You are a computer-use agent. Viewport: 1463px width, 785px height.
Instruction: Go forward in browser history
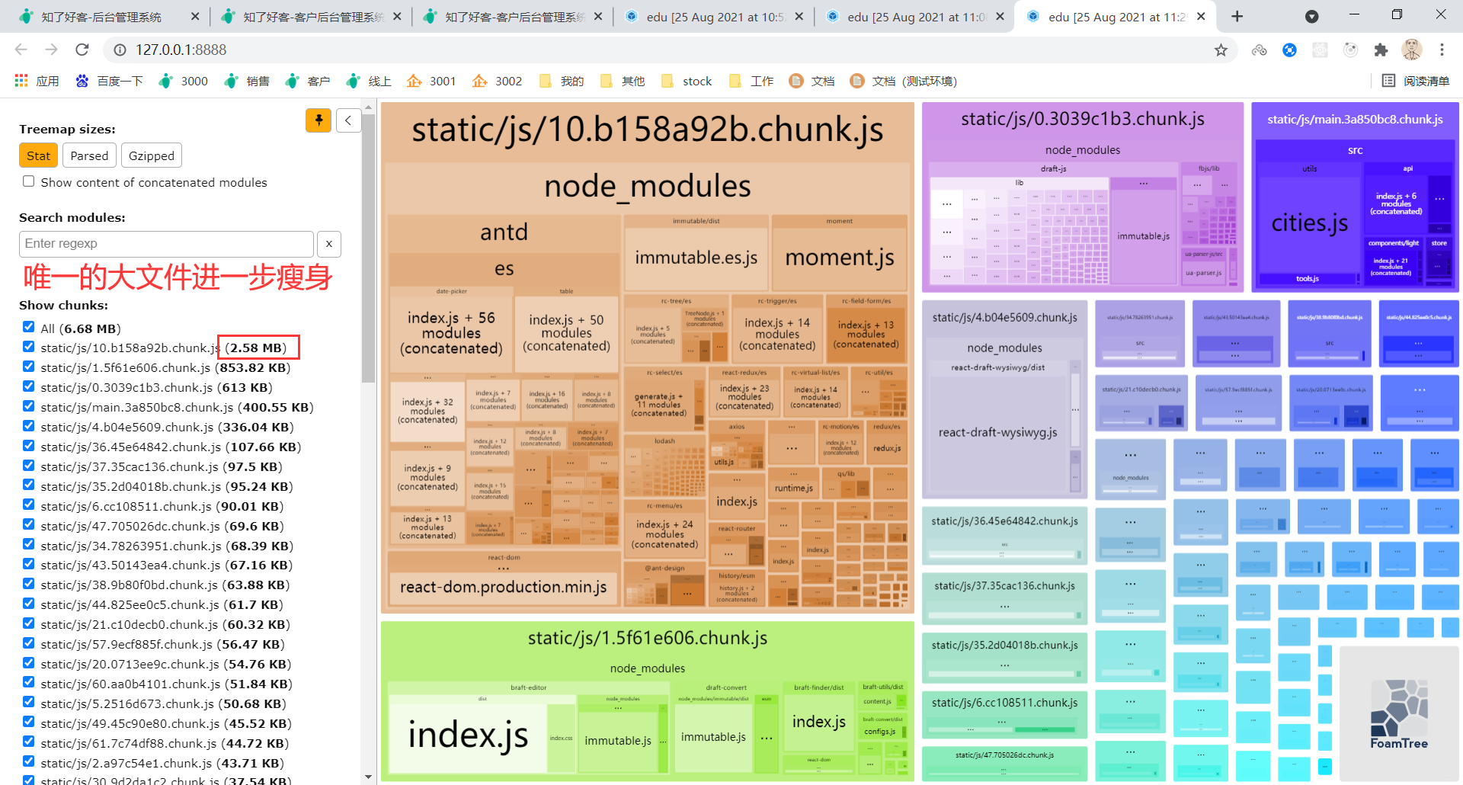tap(51, 50)
